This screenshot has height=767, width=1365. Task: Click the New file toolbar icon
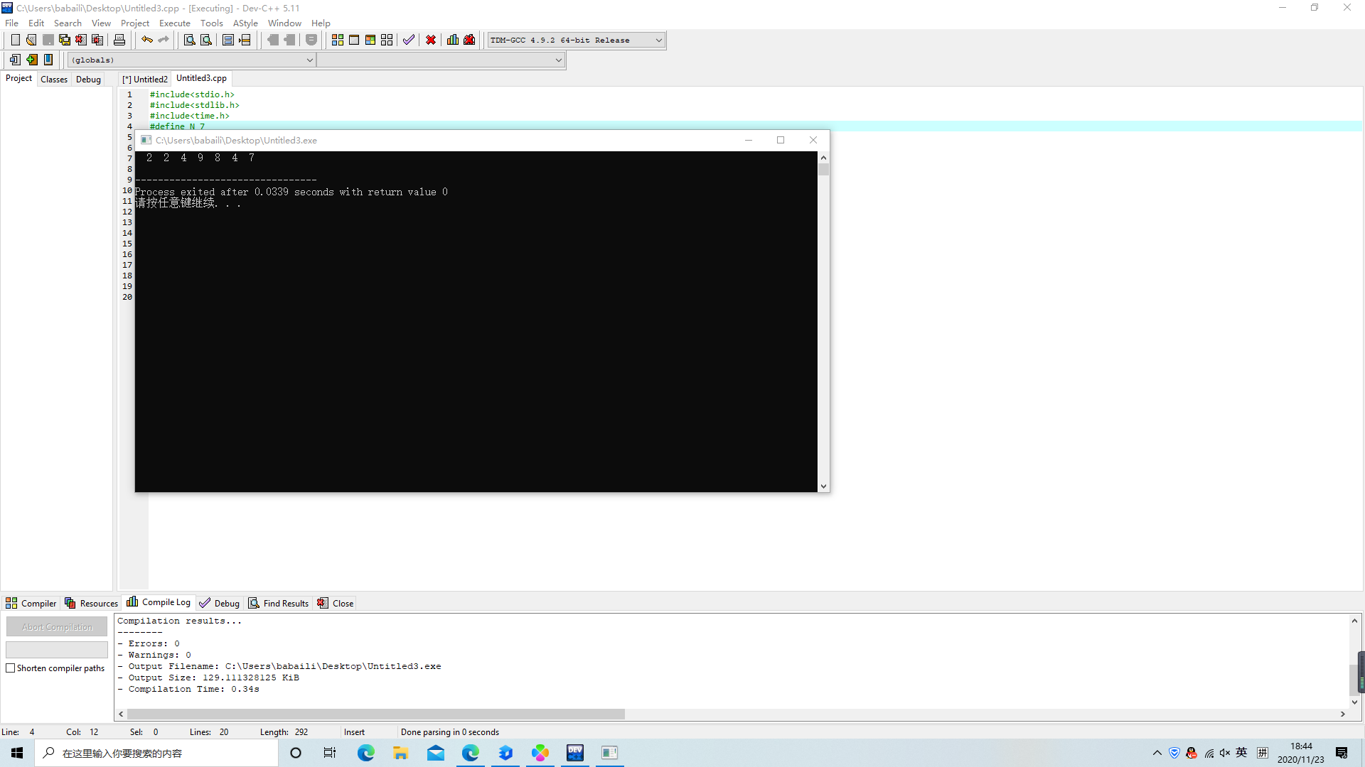coord(15,40)
